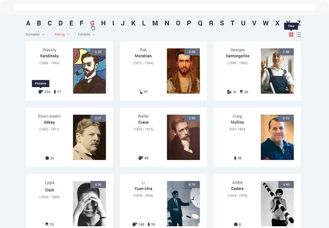Open the Surname sort dropdown
The height and width of the screenshot is (228, 329).
click(35, 34)
